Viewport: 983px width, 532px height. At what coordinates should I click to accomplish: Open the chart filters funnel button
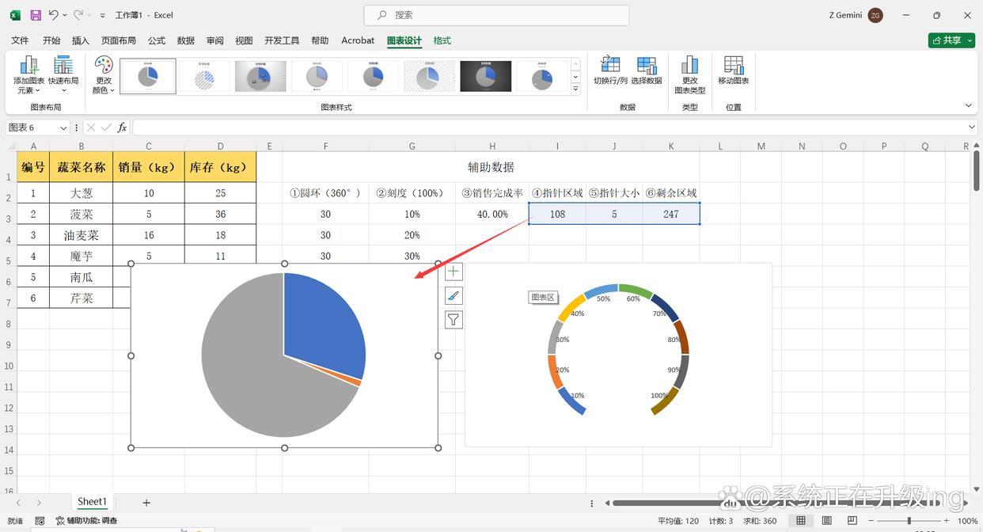click(x=454, y=320)
